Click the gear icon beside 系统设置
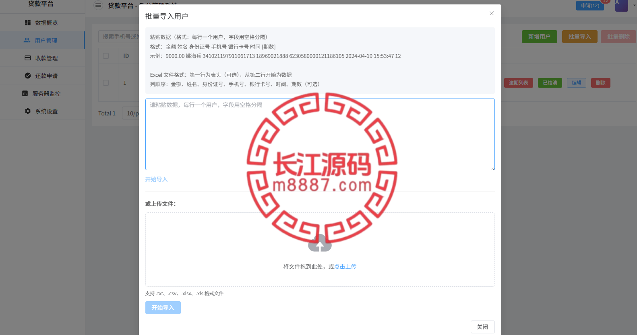Viewport: 637px width, 335px height. click(x=28, y=111)
